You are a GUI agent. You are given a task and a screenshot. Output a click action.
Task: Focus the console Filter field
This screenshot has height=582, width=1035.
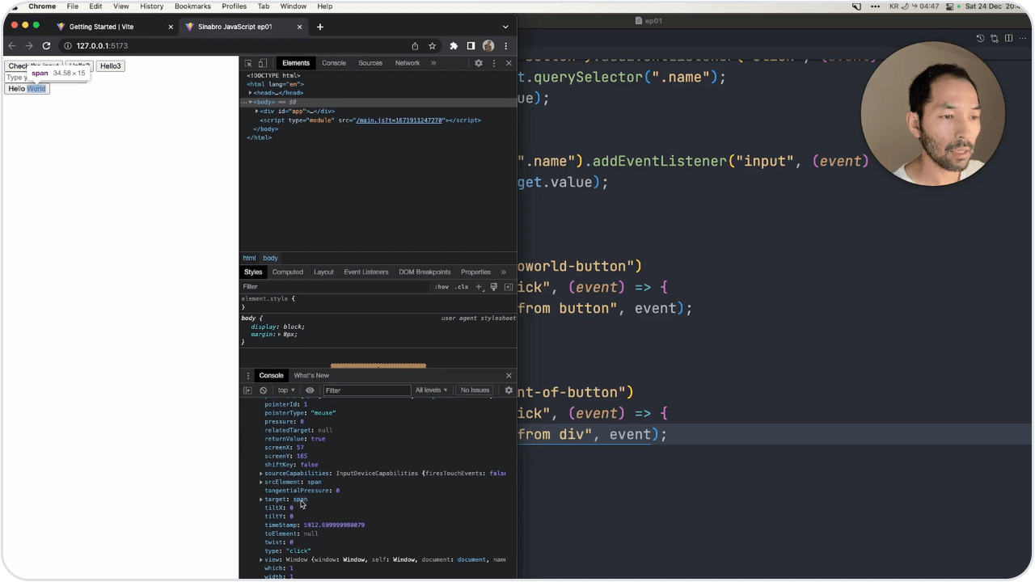pos(367,390)
